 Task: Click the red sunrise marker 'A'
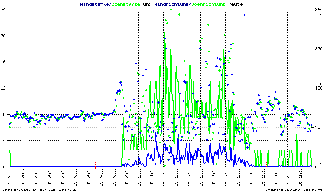click(x=95, y=168)
